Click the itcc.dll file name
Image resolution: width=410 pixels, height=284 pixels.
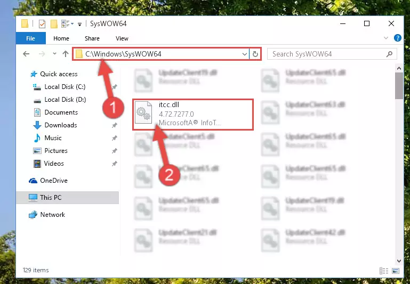point(169,105)
